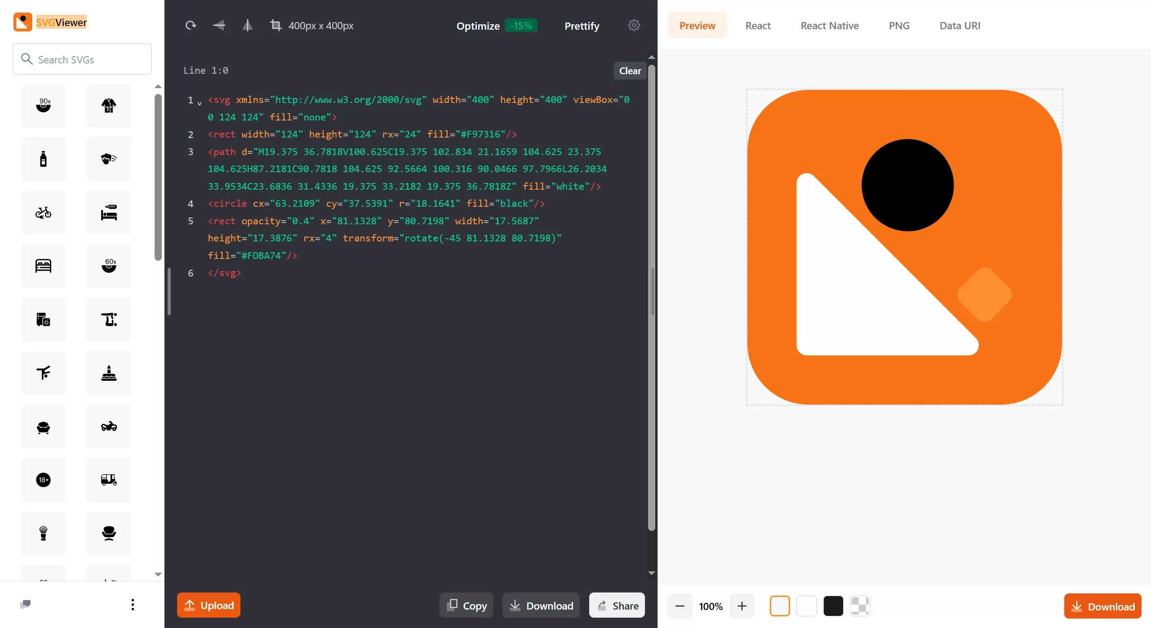Select the birthday cake icon thumbnail

click(x=109, y=373)
